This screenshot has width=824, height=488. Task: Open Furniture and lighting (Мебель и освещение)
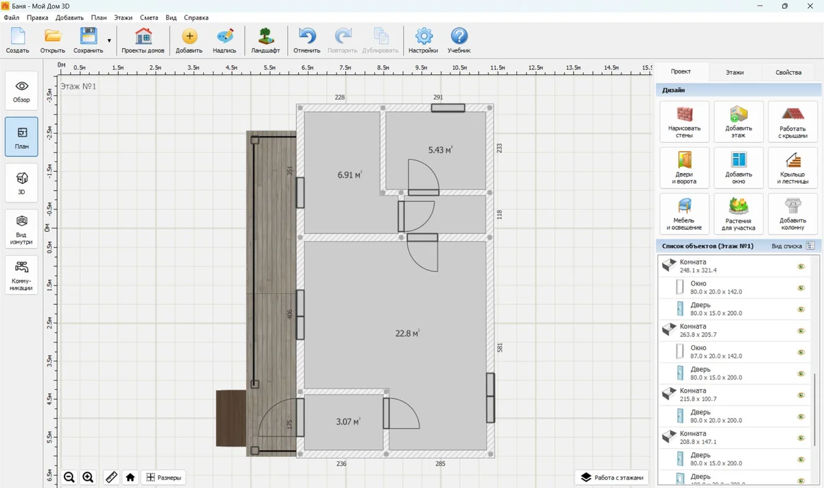click(684, 213)
